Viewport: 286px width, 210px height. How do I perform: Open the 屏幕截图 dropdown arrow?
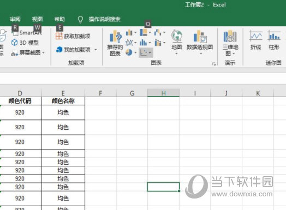pyautogui.click(x=44, y=53)
